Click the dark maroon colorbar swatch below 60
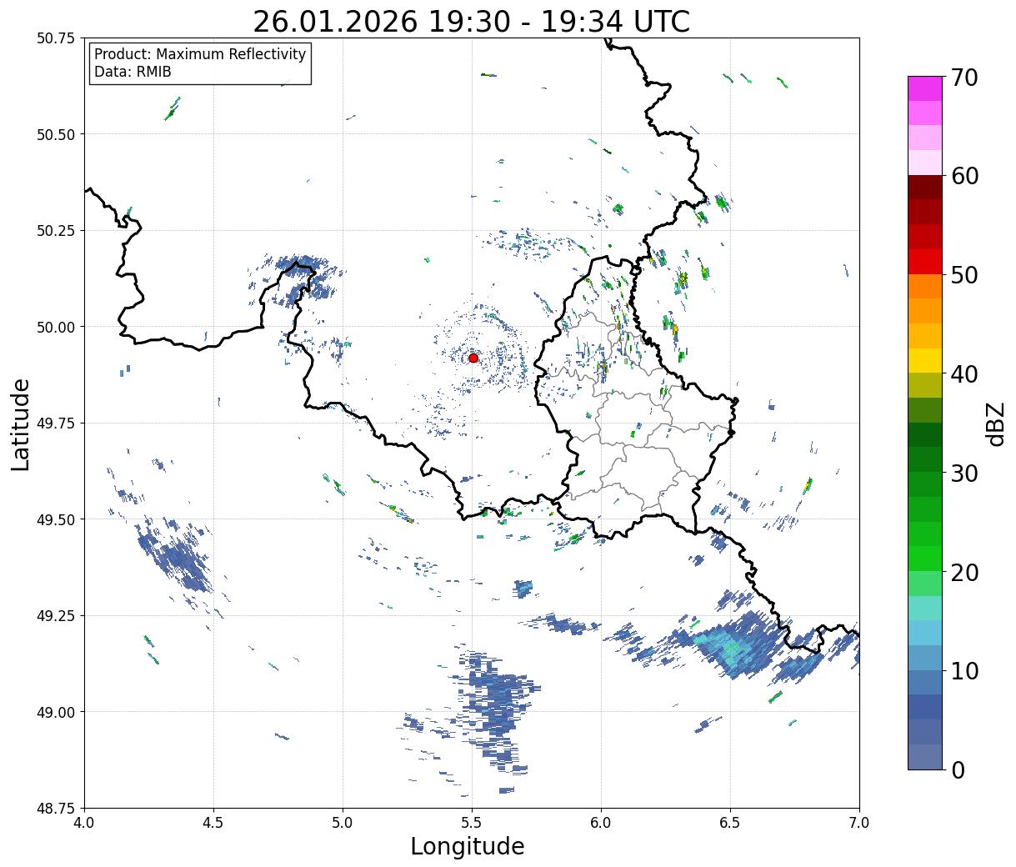 [x=925, y=188]
